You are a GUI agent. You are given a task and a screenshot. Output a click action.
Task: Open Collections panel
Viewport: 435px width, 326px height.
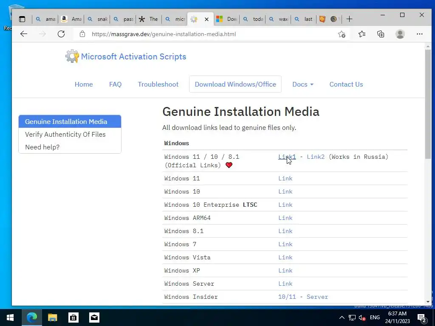[x=381, y=34]
